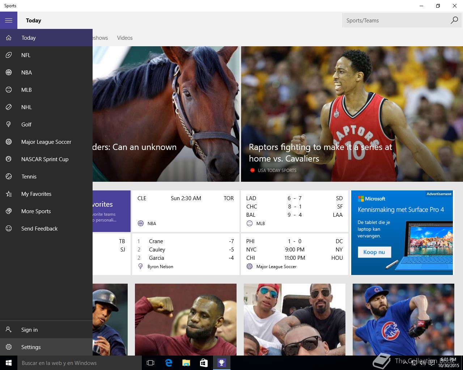This screenshot has width=463, height=370.
Task: Open the Golf section
Action: tap(46, 124)
